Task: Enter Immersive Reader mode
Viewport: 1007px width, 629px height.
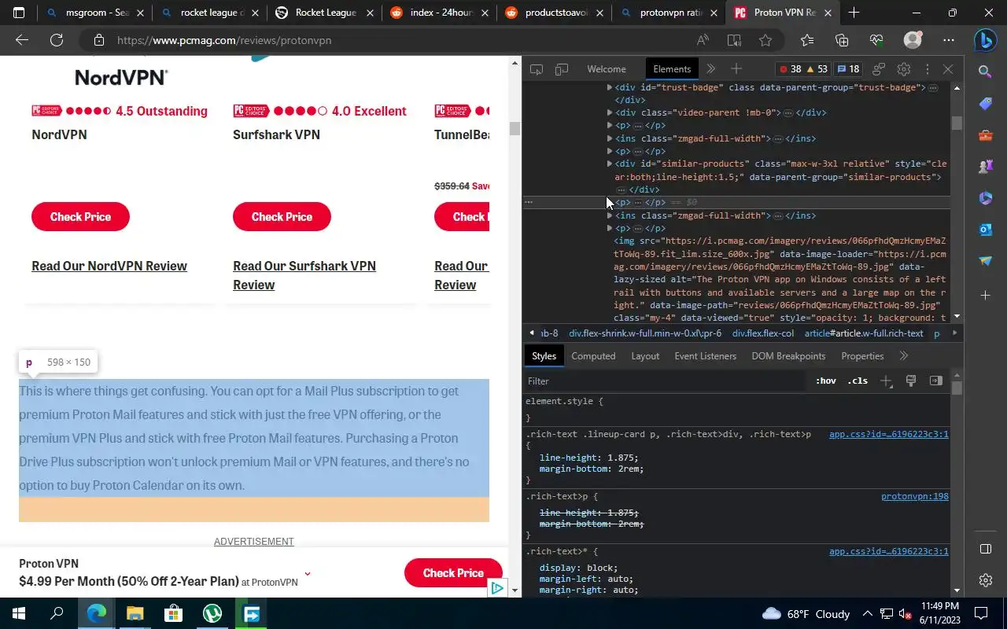Action: tap(734, 40)
